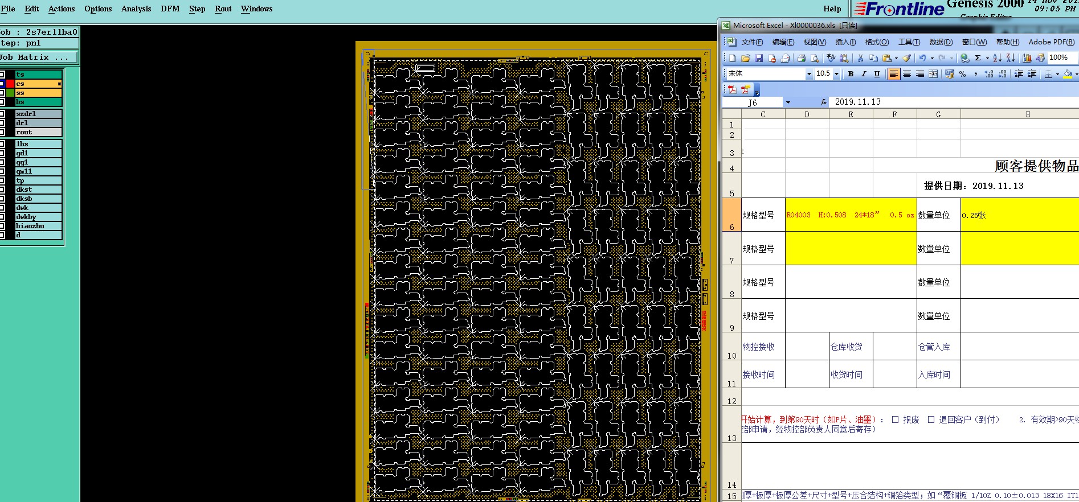Merge and center cells
Image resolution: width=1079 pixels, height=502 pixels.
[x=933, y=74]
